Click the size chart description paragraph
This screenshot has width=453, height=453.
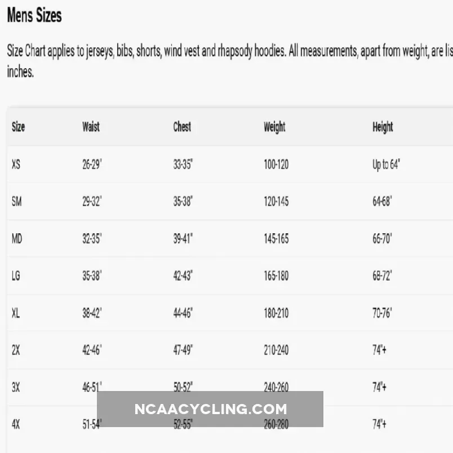pyautogui.click(x=225, y=61)
